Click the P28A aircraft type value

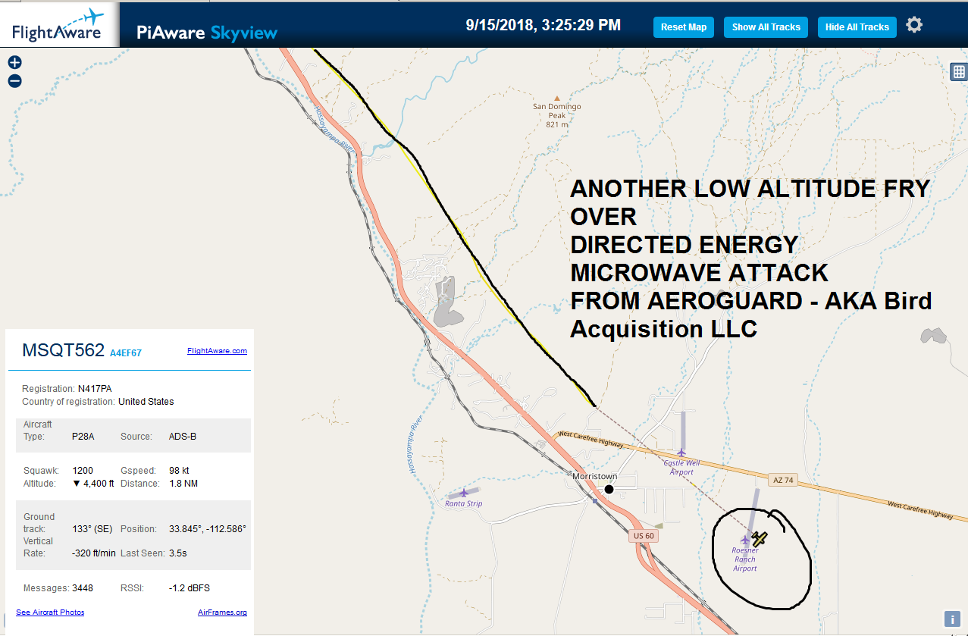tap(82, 437)
